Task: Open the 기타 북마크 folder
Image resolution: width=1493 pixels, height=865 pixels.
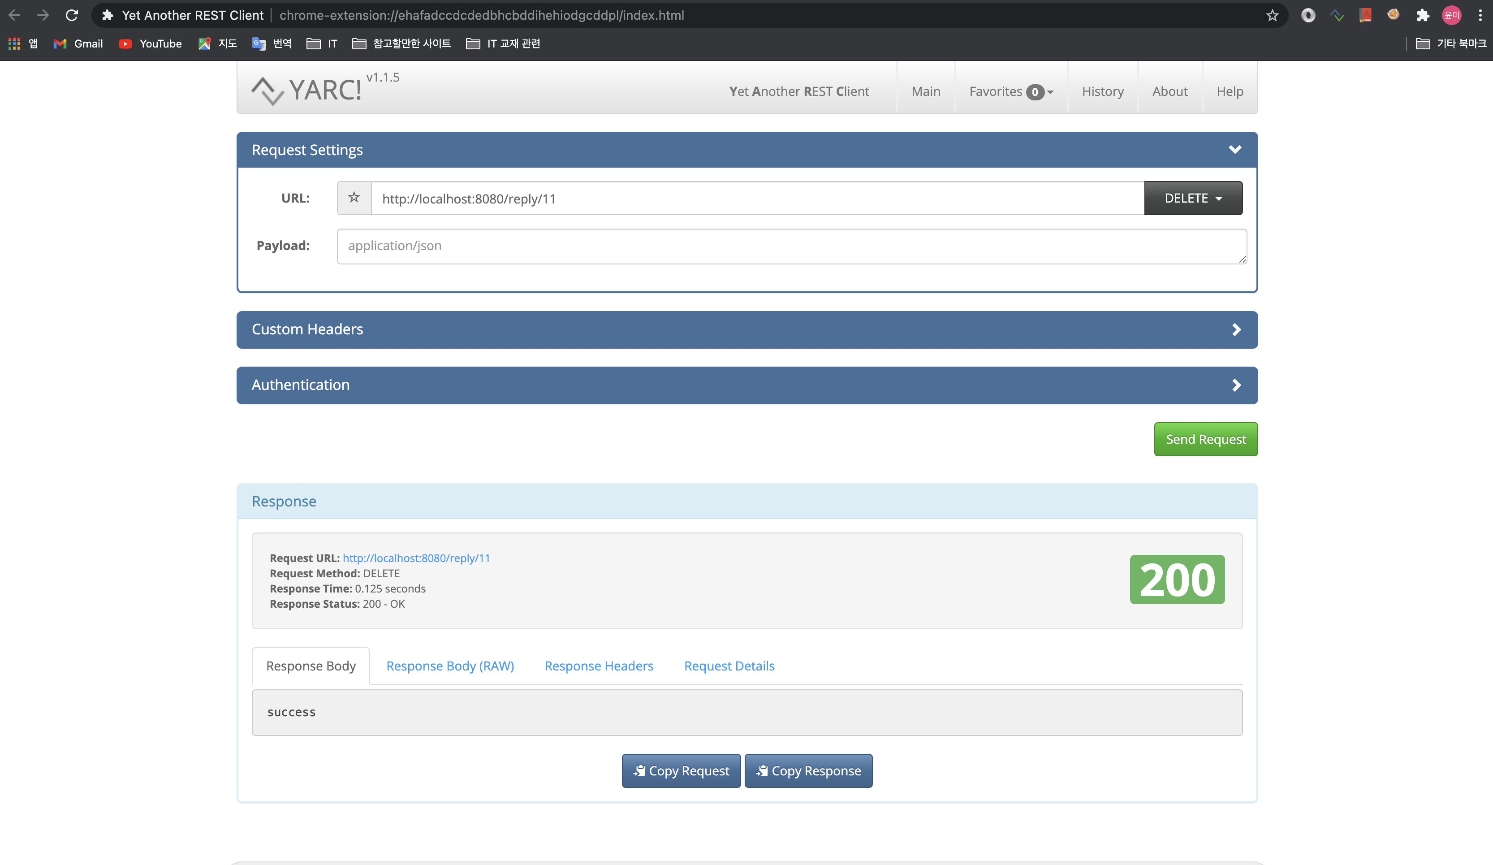Action: point(1450,43)
